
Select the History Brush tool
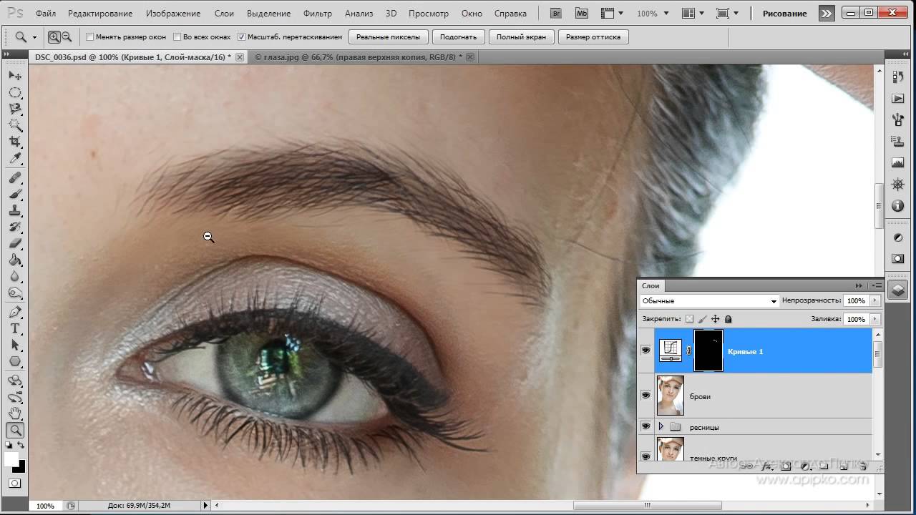[x=15, y=227]
